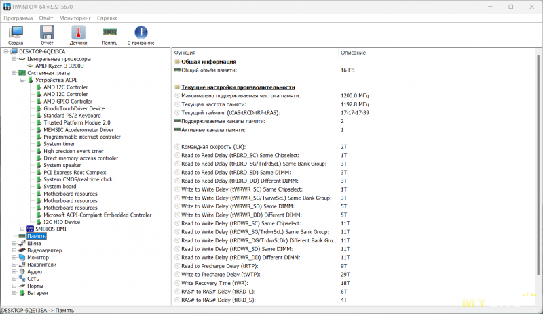Open the Справка menu
This screenshot has width=543, height=314.
[107, 18]
